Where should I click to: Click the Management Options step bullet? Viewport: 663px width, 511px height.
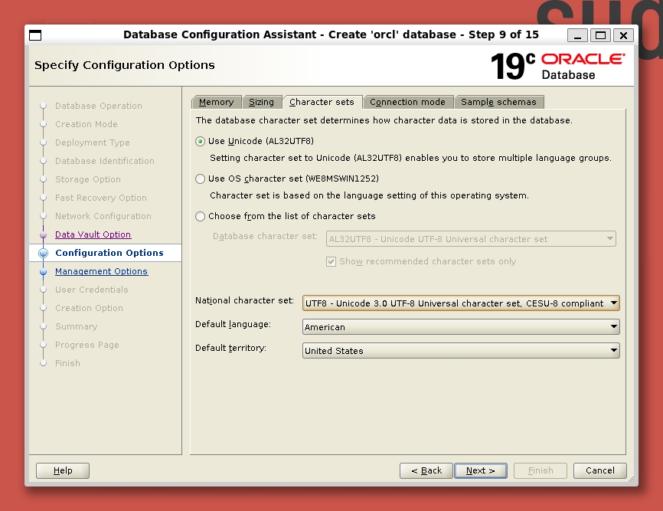pyautogui.click(x=43, y=272)
